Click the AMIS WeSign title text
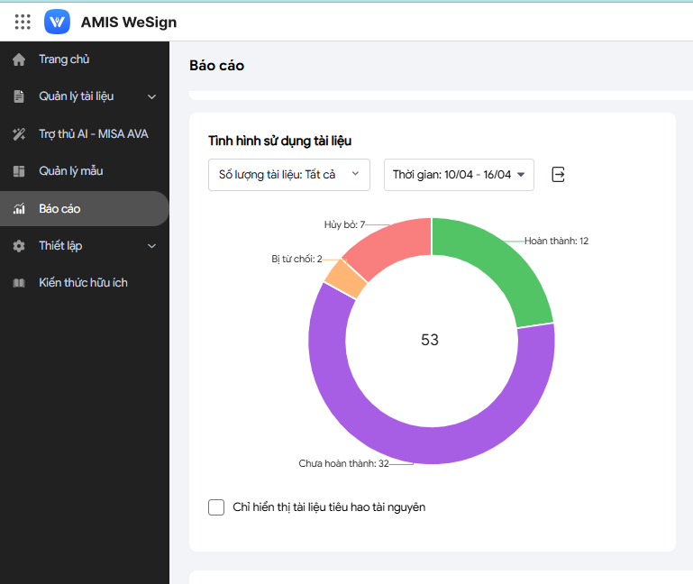The image size is (693, 584). [x=129, y=22]
